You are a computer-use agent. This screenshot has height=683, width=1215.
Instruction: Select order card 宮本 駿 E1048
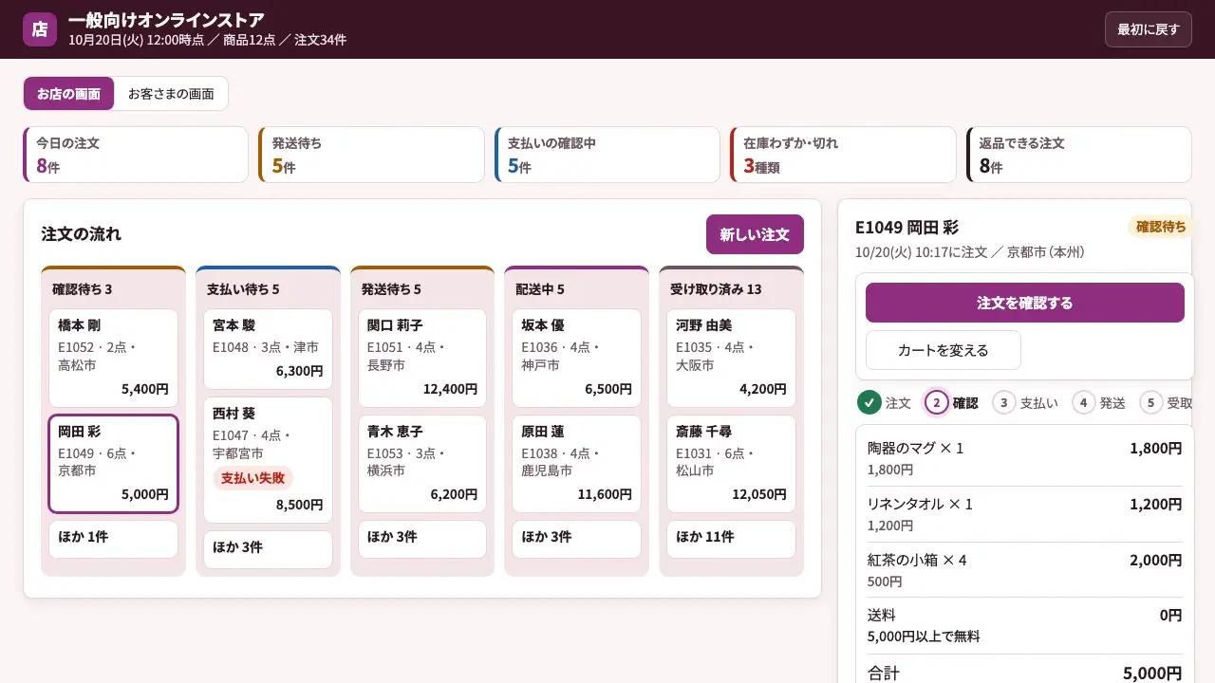(268, 348)
